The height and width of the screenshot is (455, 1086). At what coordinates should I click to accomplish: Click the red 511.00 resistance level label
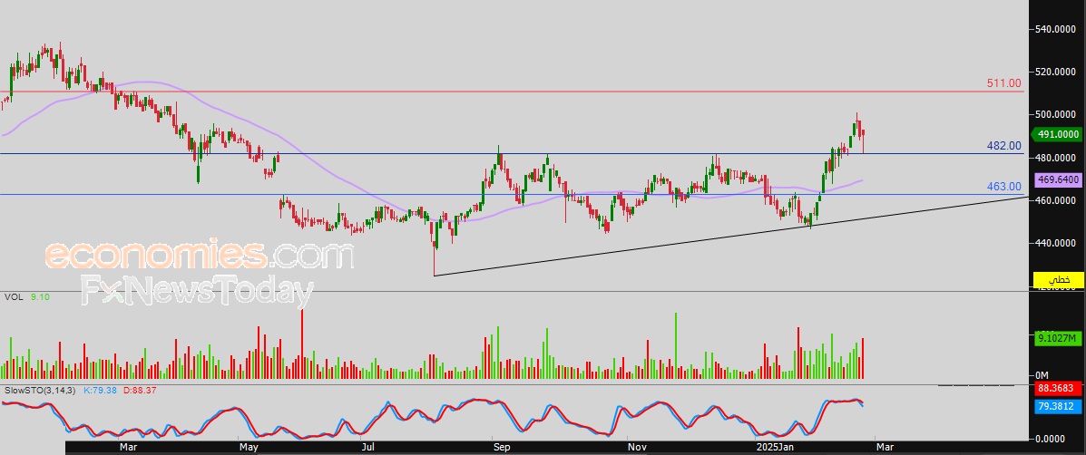pyautogui.click(x=1004, y=83)
